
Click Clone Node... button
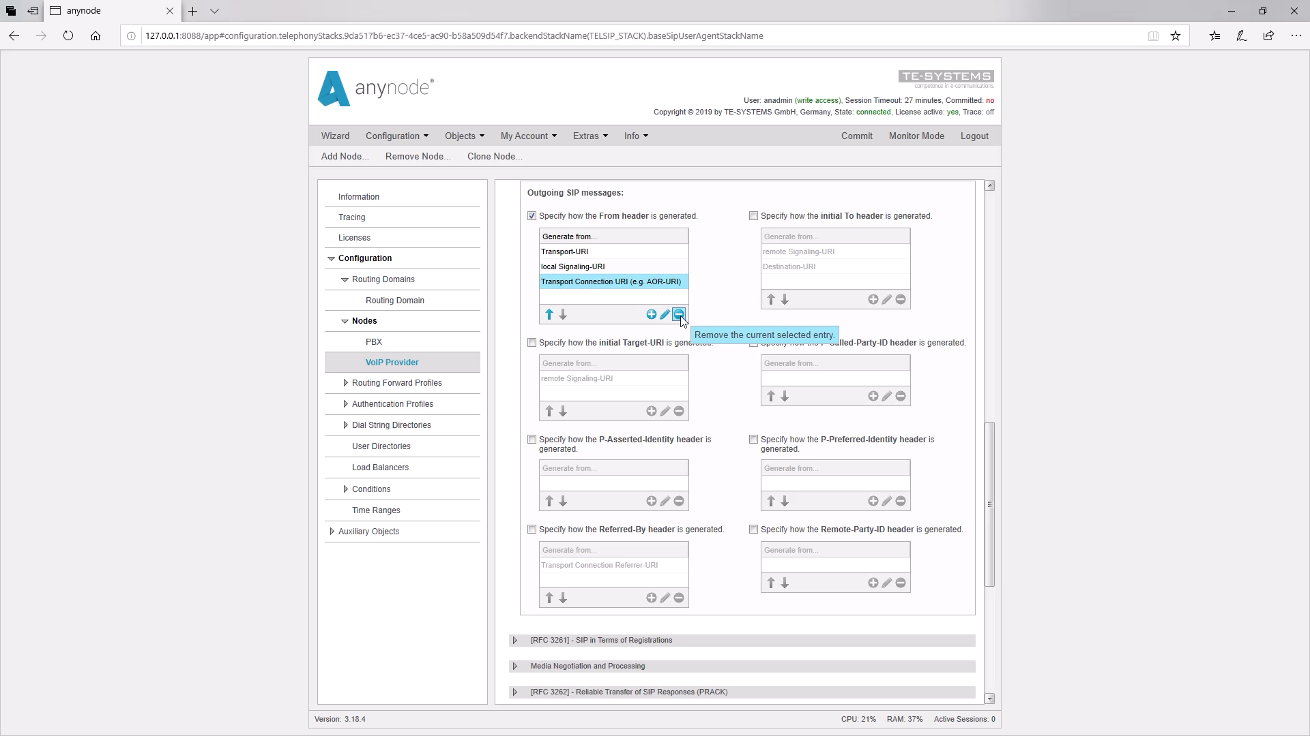pyautogui.click(x=495, y=156)
